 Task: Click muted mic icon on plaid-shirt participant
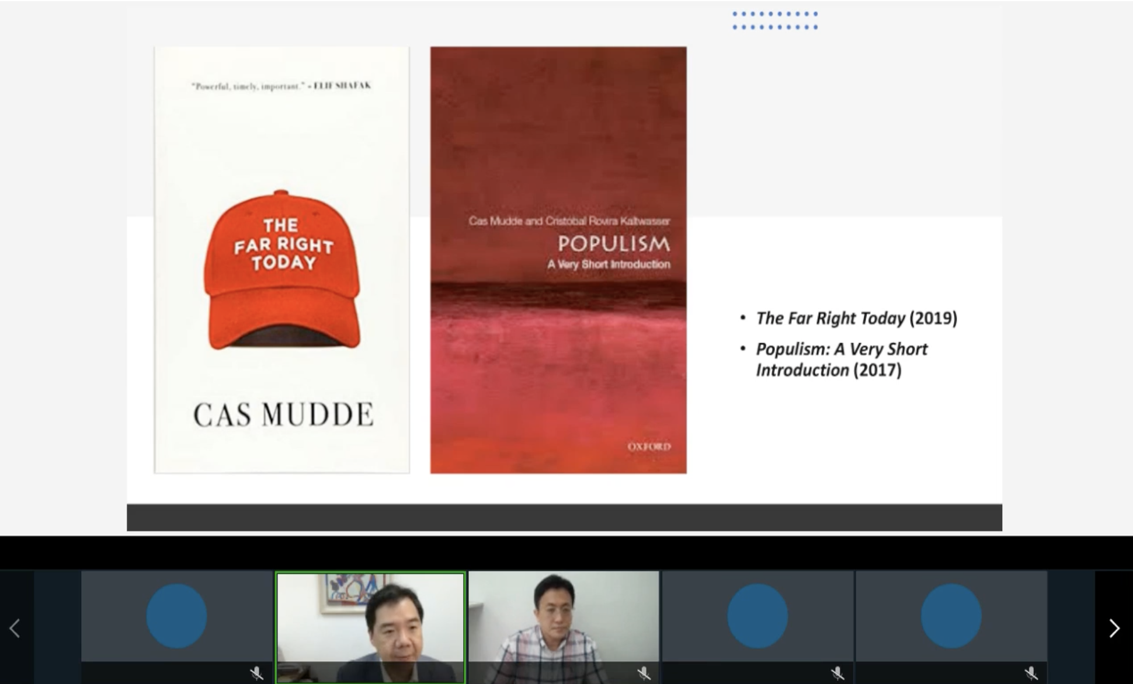click(644, 673)
